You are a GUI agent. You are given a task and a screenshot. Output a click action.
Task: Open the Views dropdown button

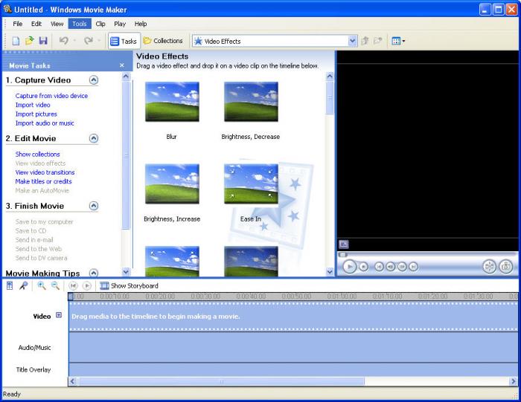pyautogui.click(x=398, y=41)
